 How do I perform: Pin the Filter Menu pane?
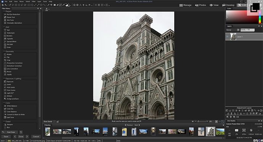pos(38,8)
